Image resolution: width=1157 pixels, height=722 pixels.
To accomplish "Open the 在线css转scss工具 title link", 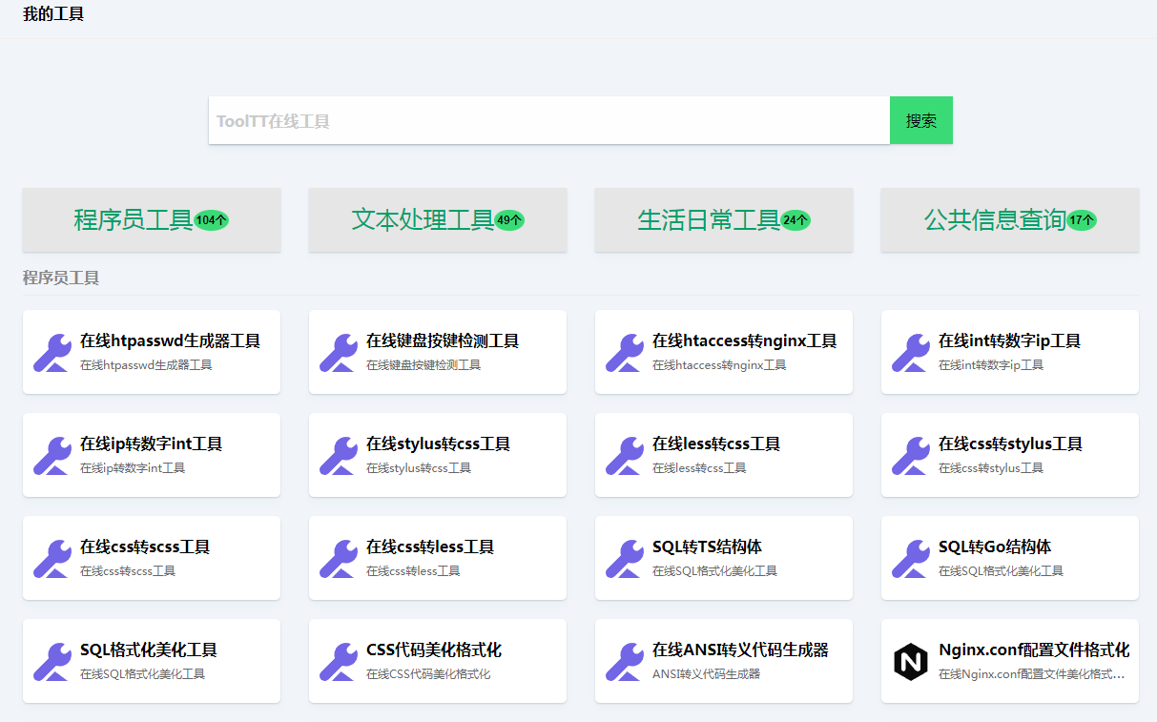I will pyautogui.click(x=145, y=547).
